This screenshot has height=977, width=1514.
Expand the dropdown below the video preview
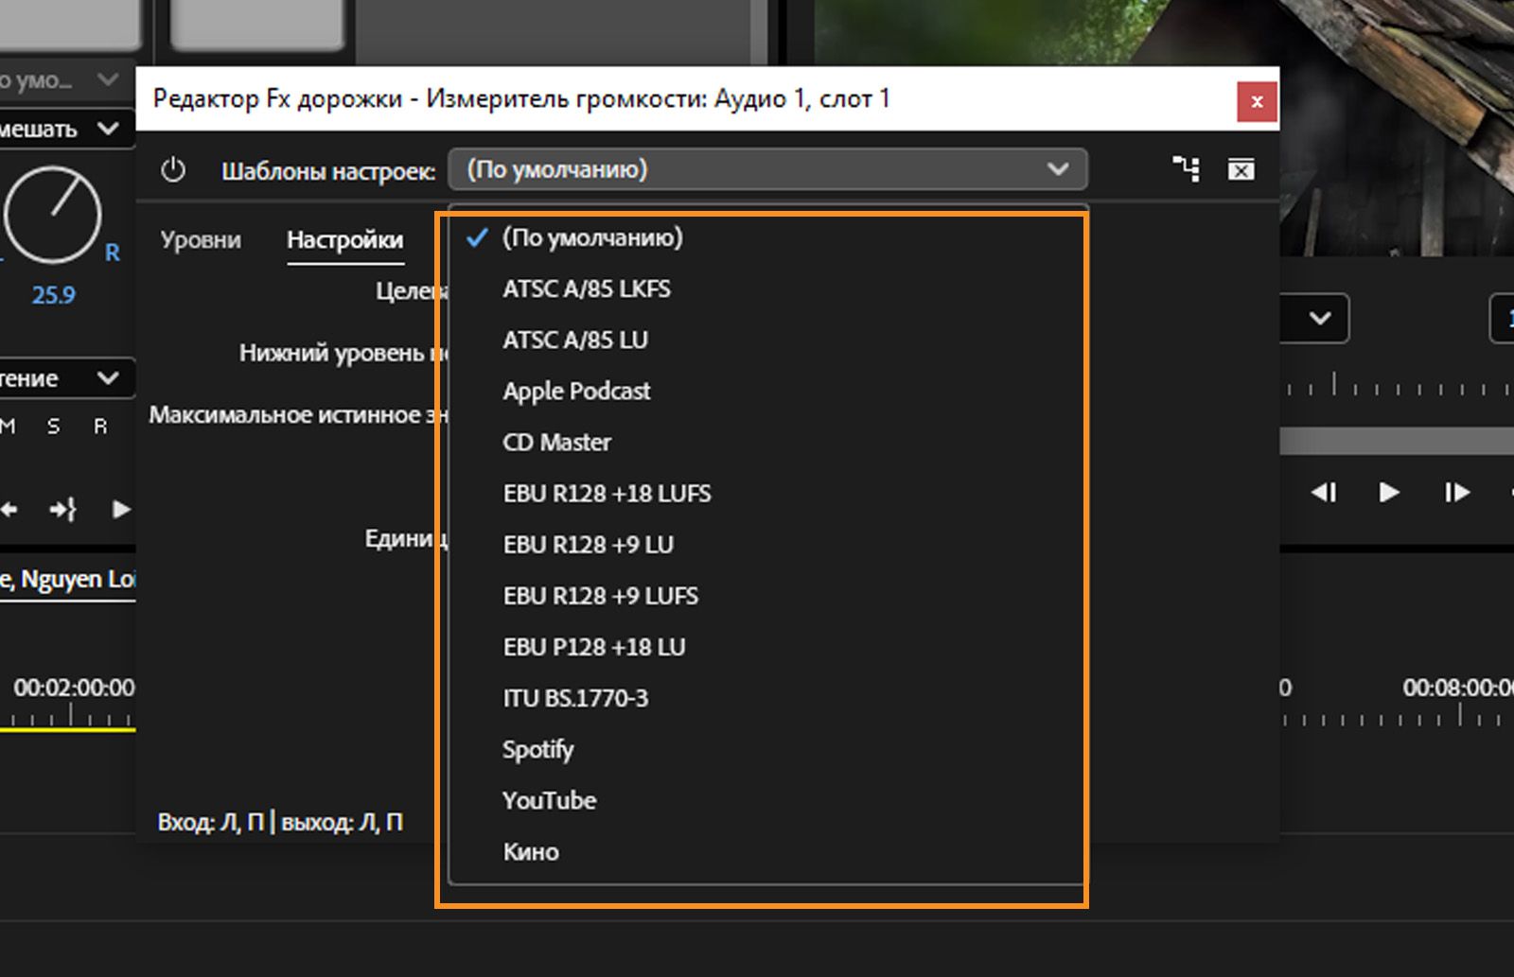click(x=1319, y=319)
